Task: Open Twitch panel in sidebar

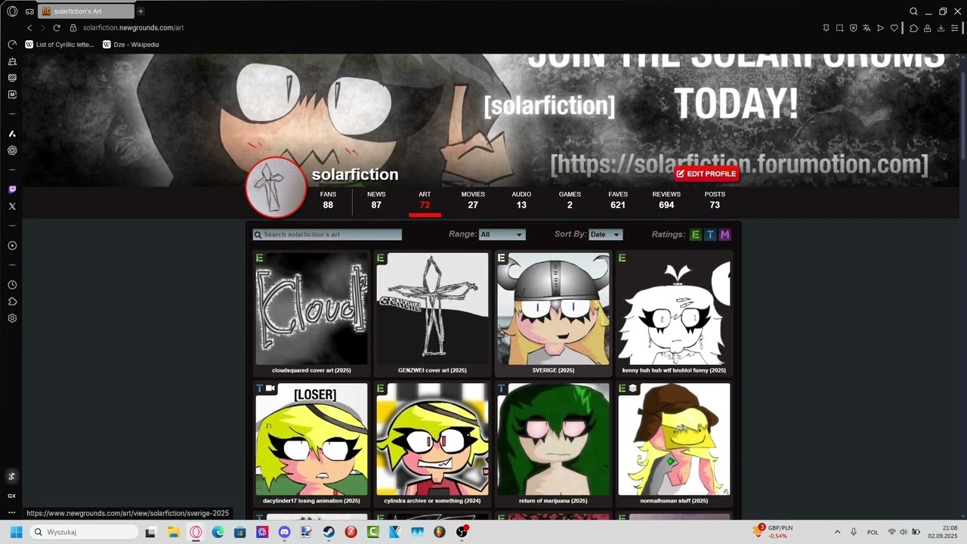Action: tap(12, 190)
